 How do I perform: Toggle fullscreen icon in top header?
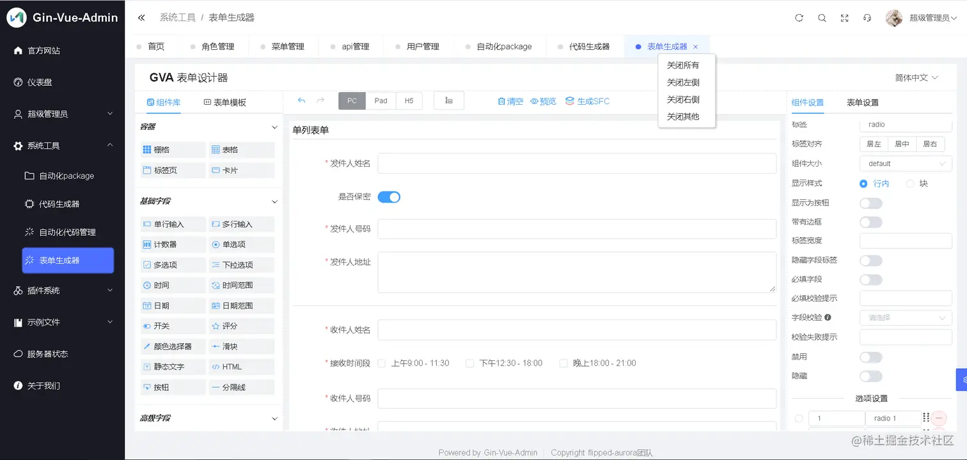845,18
